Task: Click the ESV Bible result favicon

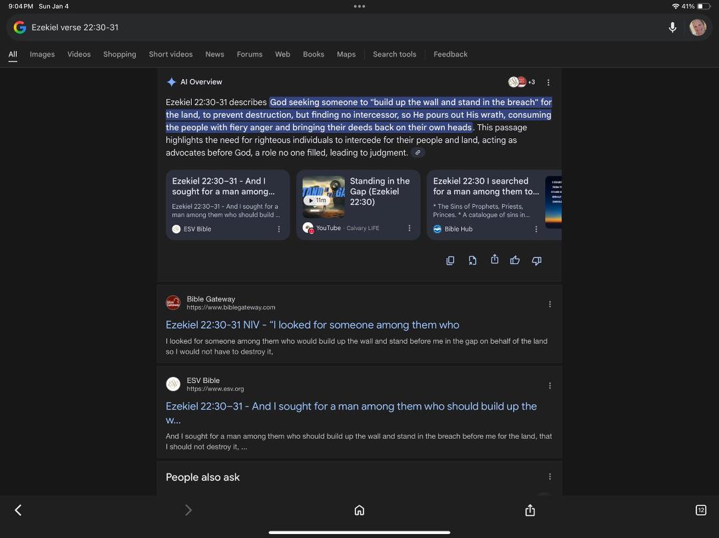Action: pos(173,384)
